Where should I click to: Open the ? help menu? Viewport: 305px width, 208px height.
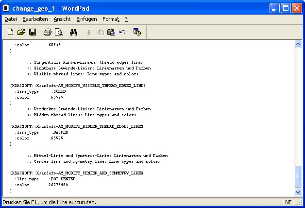click(126, 19)
